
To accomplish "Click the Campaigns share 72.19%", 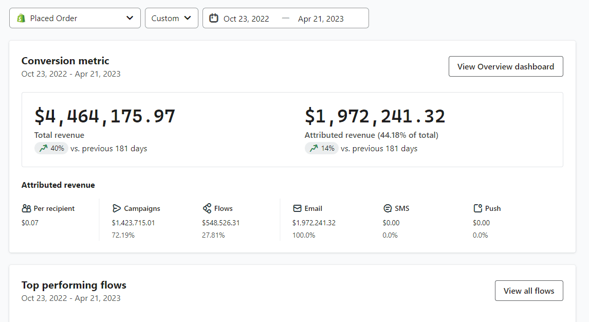I will pyautogui.click(x=123, y=235).
